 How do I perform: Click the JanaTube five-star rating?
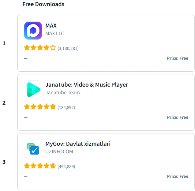point(40,107)
